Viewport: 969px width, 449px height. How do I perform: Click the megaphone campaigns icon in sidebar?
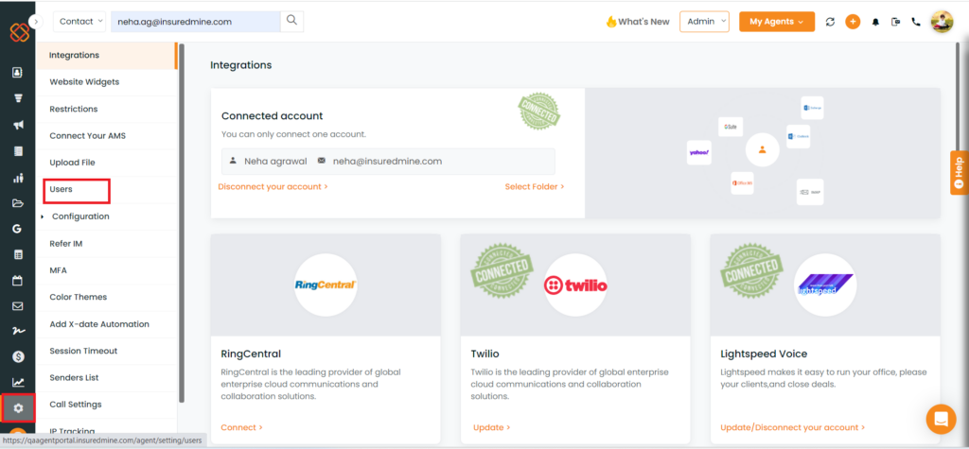[x=18, y=126]
